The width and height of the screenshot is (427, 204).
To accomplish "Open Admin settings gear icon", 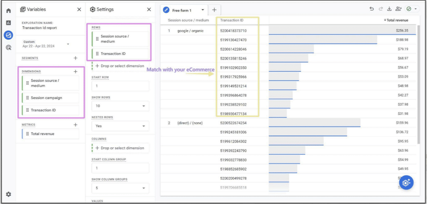I will (9, 194).
